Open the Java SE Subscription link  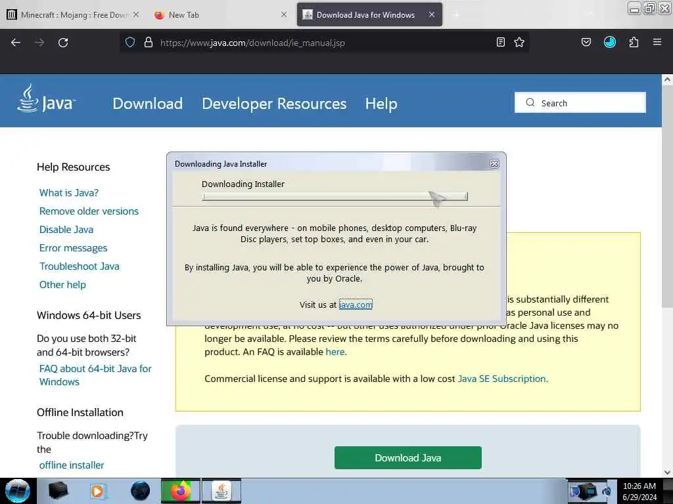pos(501,379)
